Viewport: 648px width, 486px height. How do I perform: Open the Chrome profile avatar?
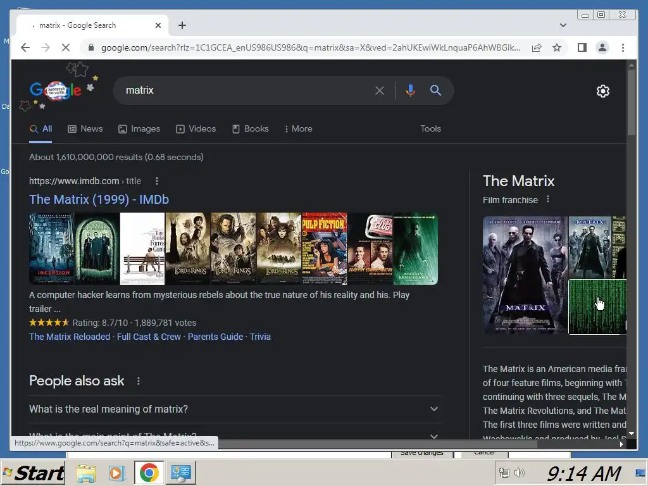point(602,47)
